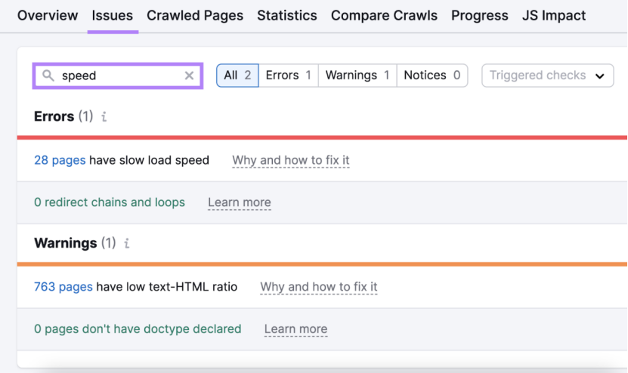Image resolution: width=628 pixels, height=373 pixels.
Task: Click the search magnifier icon
Action: tap(48, 76)
